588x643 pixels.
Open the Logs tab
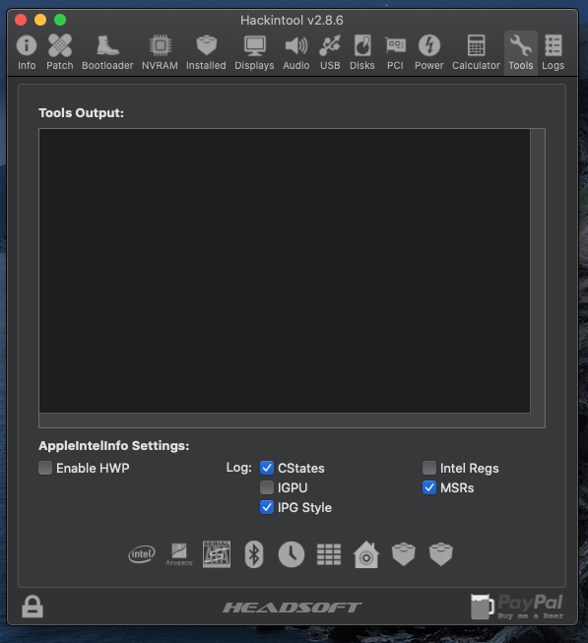[x=554, y=52]
